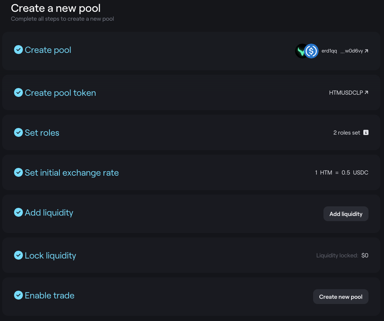Click the 1 HTM = 0.5 USDC rate
The image size is (384, 321).
[x=342, y=173]
